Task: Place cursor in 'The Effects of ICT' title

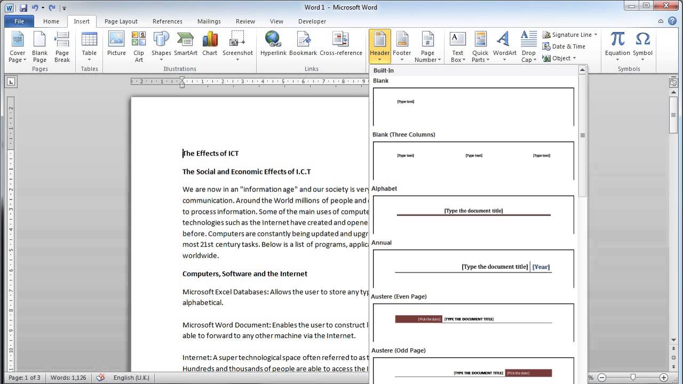Action: (x=211, y=154)
